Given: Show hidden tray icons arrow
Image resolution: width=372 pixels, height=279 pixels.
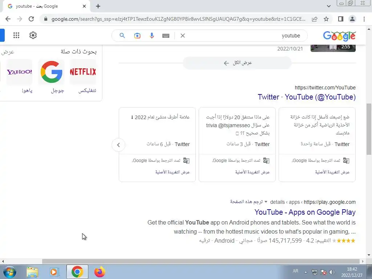Looking at the screenshot, I should 306,272.
